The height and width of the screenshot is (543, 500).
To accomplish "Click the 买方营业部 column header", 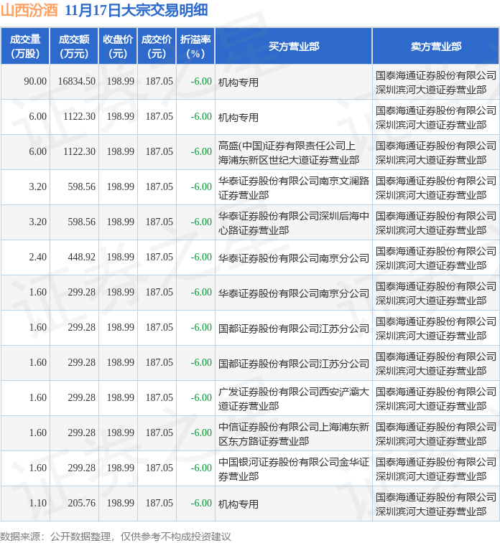I will 294,47.
